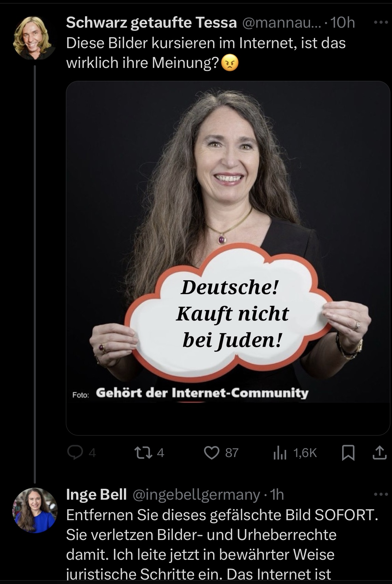Click the @ingebellgermany handle
Image resolution: width=392 pixels, height=584 pixels.
point(196,495)
